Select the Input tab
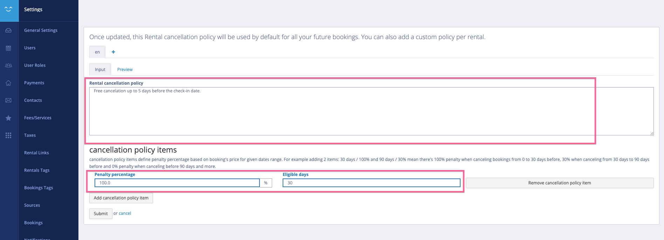Viewport: 664px width, 240px height. tap(100, 69)
